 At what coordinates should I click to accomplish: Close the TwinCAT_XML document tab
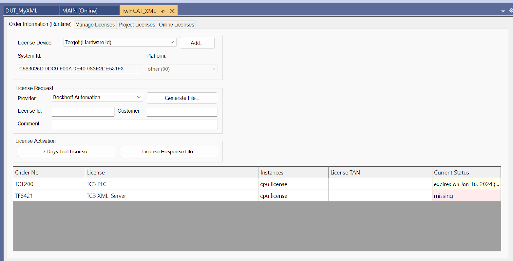(172, 11)
